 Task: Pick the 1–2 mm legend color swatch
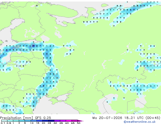(16, 121)
